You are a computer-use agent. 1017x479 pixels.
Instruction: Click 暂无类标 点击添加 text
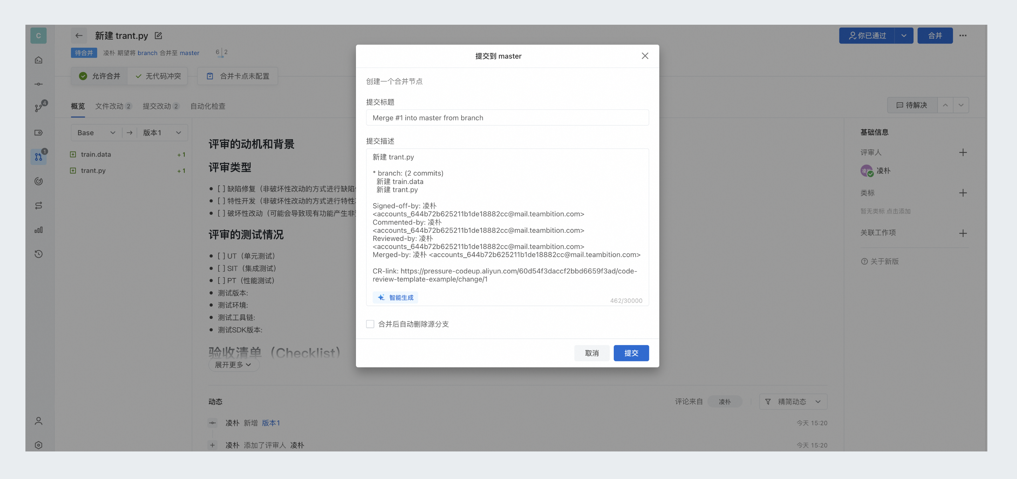tap(886, 211)
